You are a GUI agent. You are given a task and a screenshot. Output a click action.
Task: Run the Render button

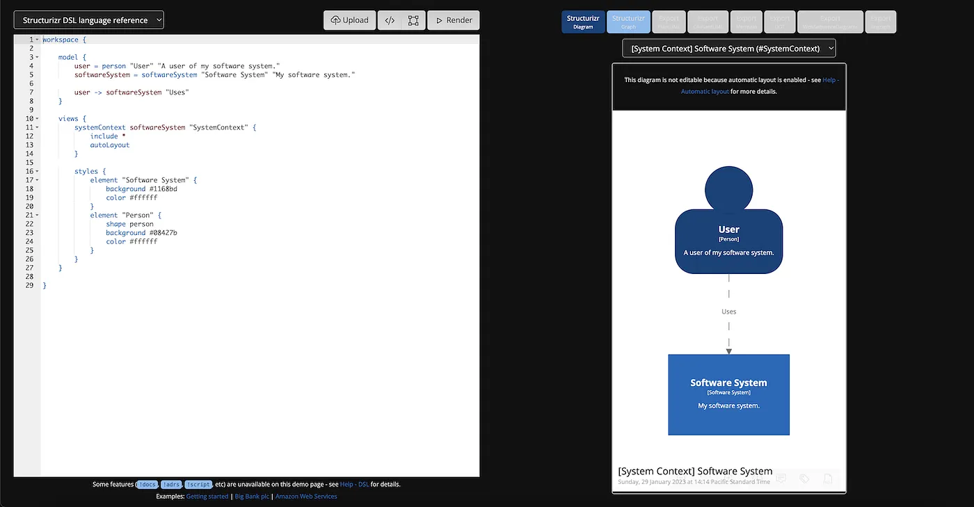click(x=454, y=20)
